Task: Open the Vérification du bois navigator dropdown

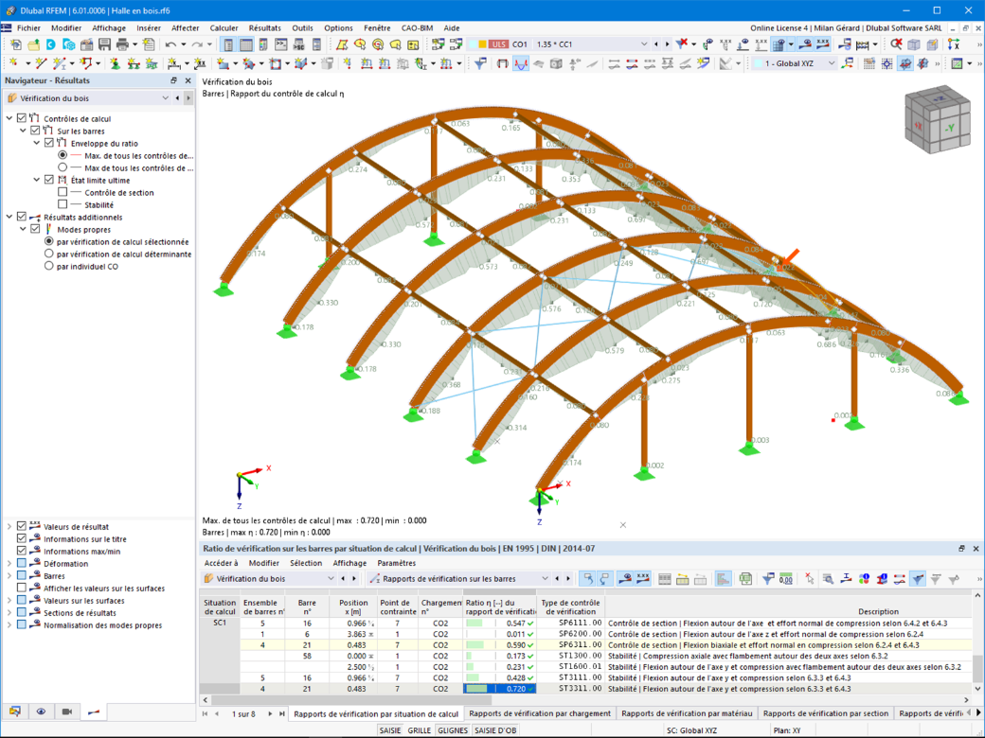Action: point(165,97)
